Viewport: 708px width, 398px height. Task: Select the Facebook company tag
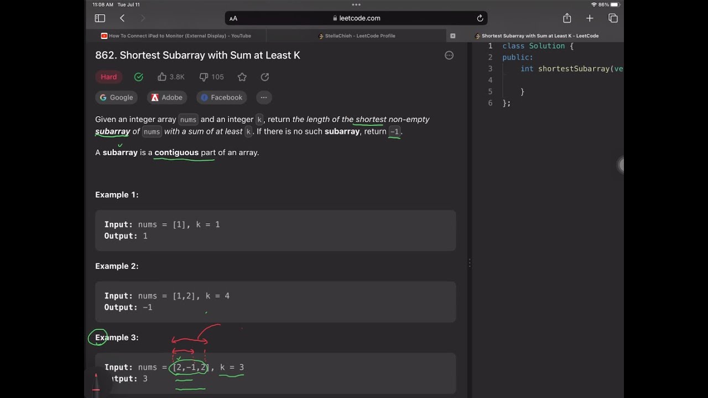[221, 97]
